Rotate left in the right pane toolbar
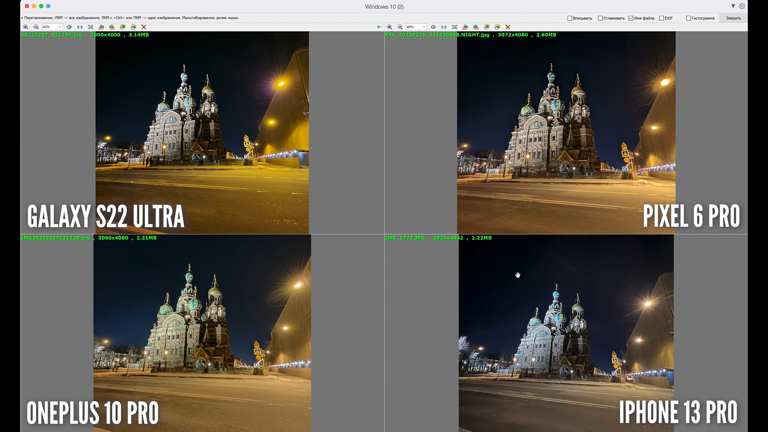The width and height of the screenshot is (768, 432). (x=465, y=27)
